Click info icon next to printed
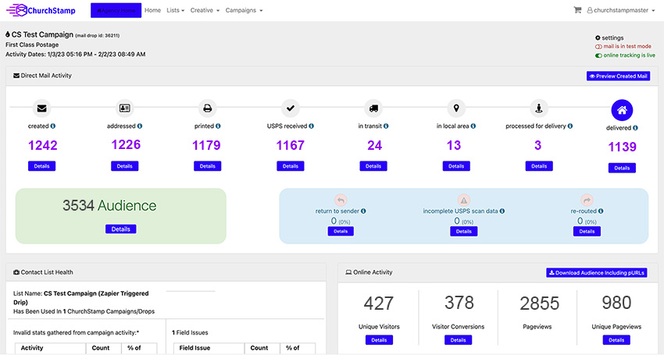The height and width of the screenshot is (355, 664). [218, 126]
